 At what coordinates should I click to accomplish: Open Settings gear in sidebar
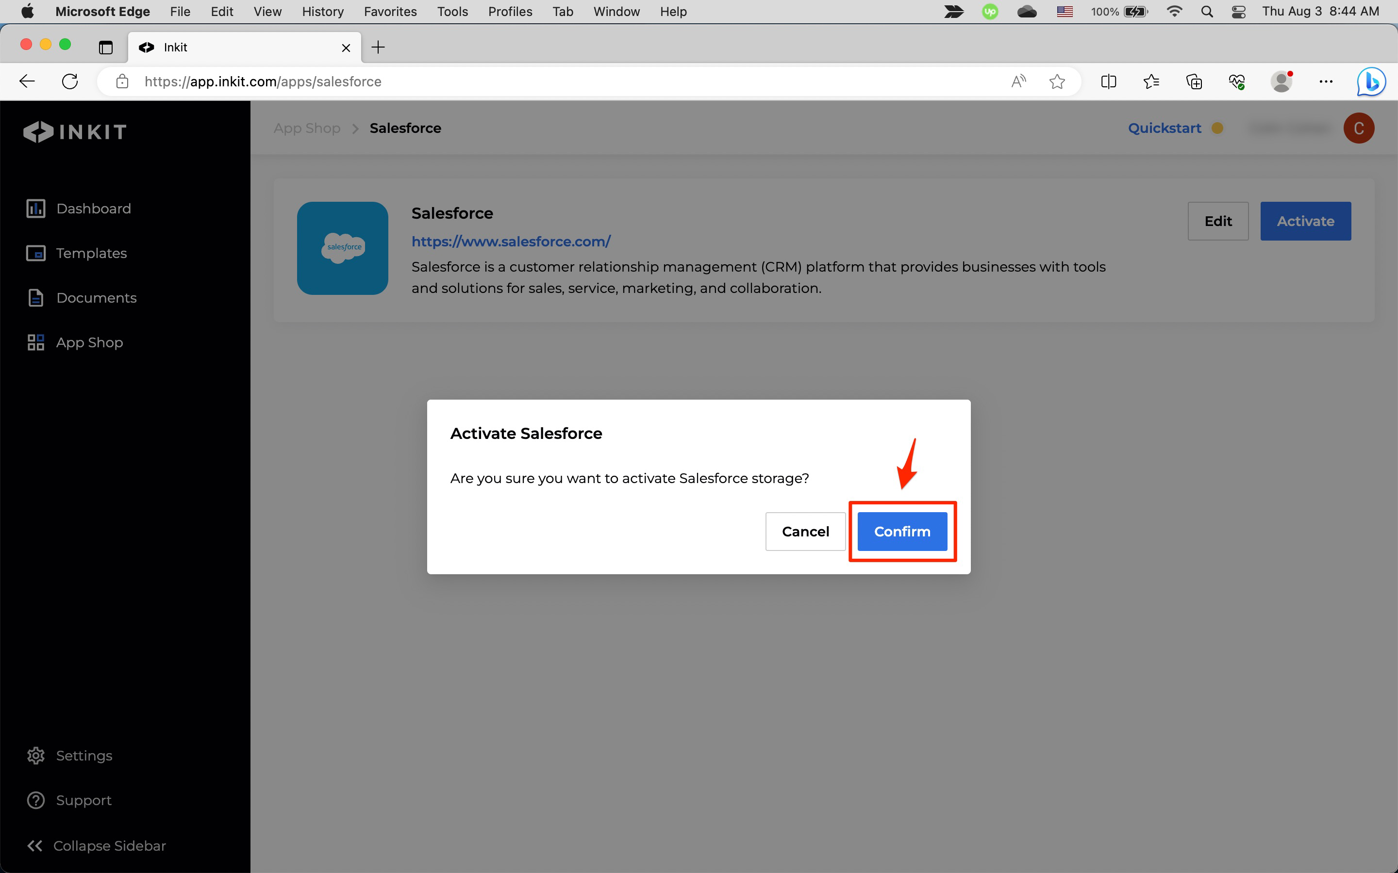coord(36,755)
